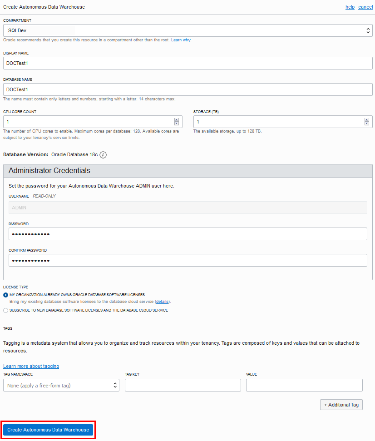This screenshot has height=441, width=375.
Task: Expand the free-form tag selector chevron
Action: (x=115, y=385)
